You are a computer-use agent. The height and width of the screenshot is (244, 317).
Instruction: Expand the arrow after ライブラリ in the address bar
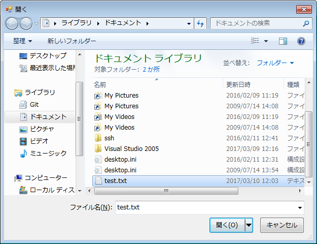pos(98,24)
